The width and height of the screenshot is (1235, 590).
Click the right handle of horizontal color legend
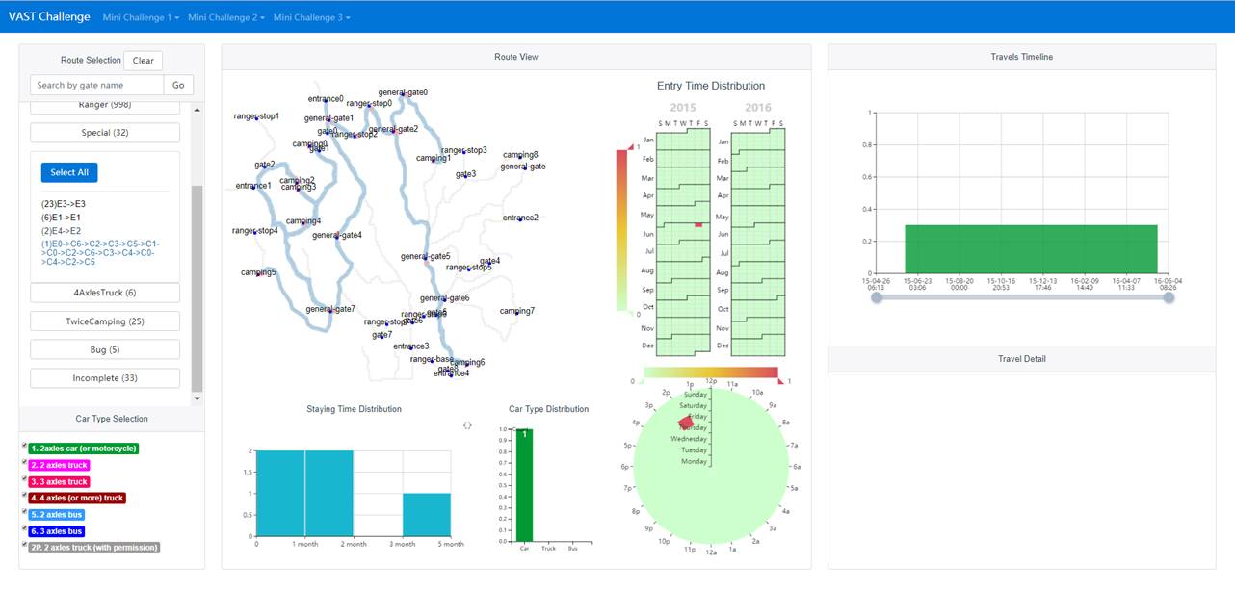pyautogui.click(x=781, y=382)
